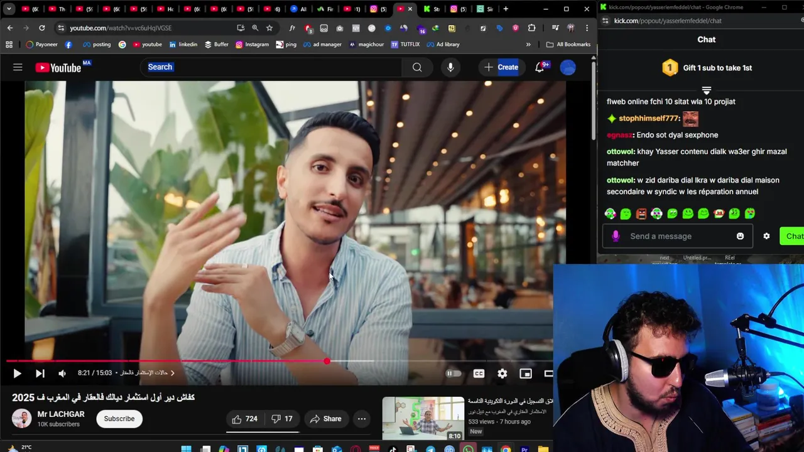Open Mr LACHGAR channel avatar
The height and width of the screenshot is (452, 804).
pyautogui.click(x=22, y=419)
